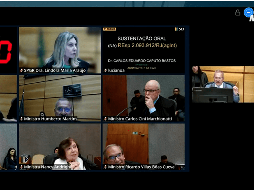Select Ministro Carlos Cini Marchionatti's video tile

(x=143, y=97)
